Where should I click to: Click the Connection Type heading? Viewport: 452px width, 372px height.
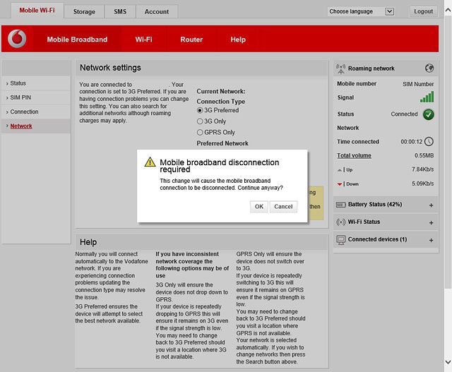tap(220, 102)
